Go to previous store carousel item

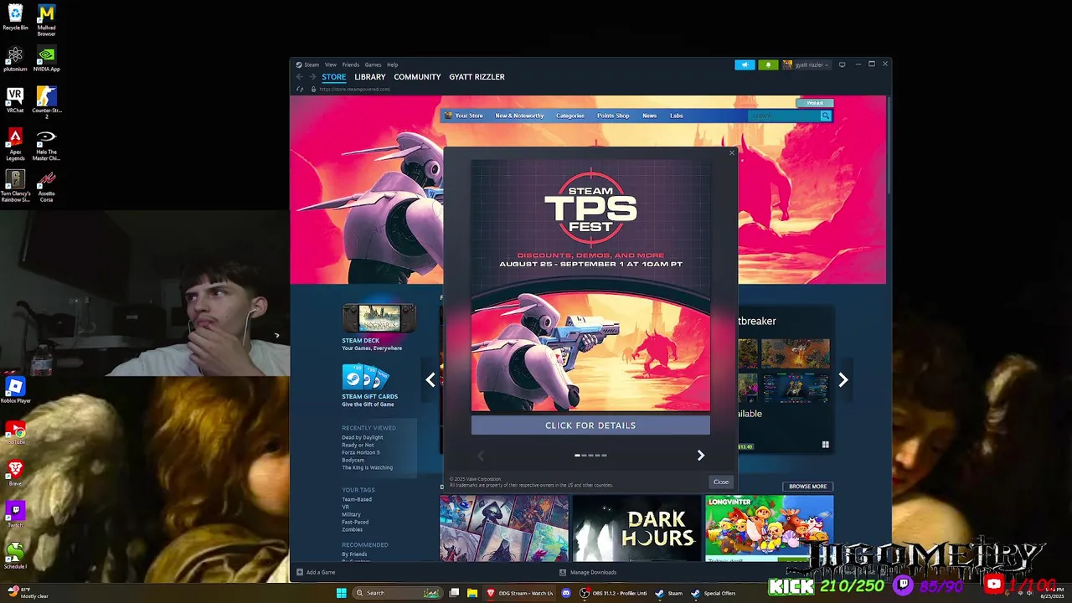(430, 380)
